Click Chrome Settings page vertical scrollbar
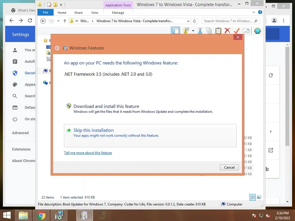The image size is (295, 221). (287, 96)
